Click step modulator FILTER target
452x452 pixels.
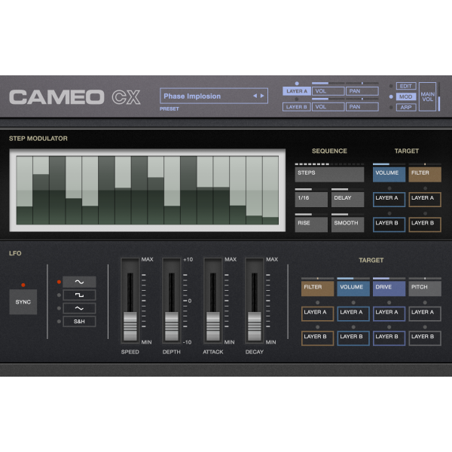click(425, 175)
